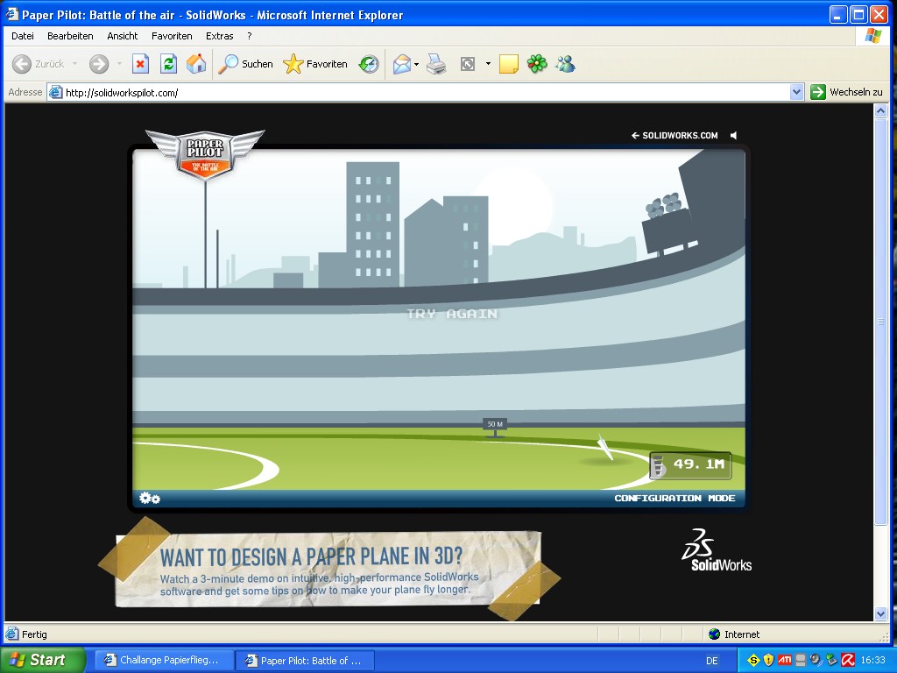Open the Messenger people icon
The height and width of the screenshot is (673, 897).
tap(565, 64)
